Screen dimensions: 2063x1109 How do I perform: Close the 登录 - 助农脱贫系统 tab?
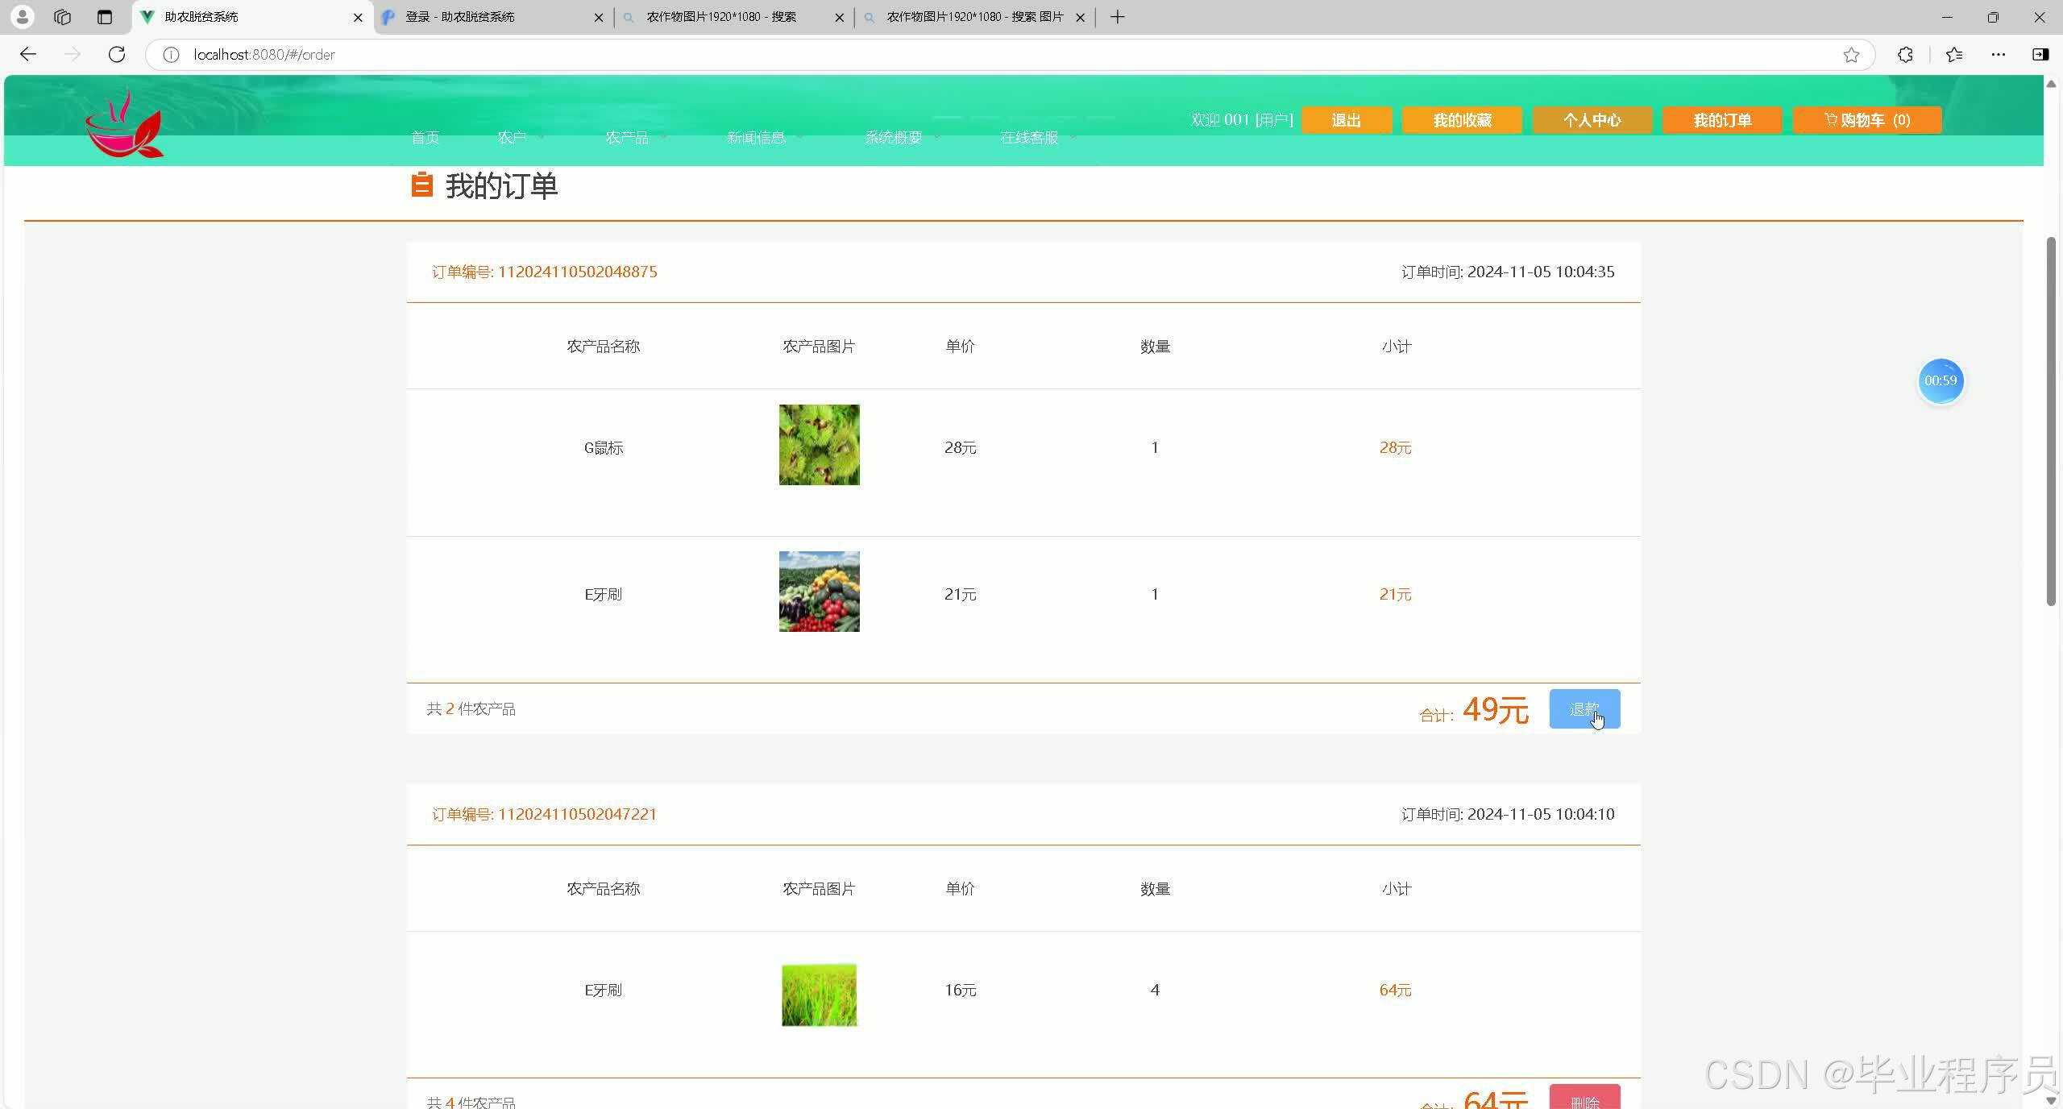point(598,17)
